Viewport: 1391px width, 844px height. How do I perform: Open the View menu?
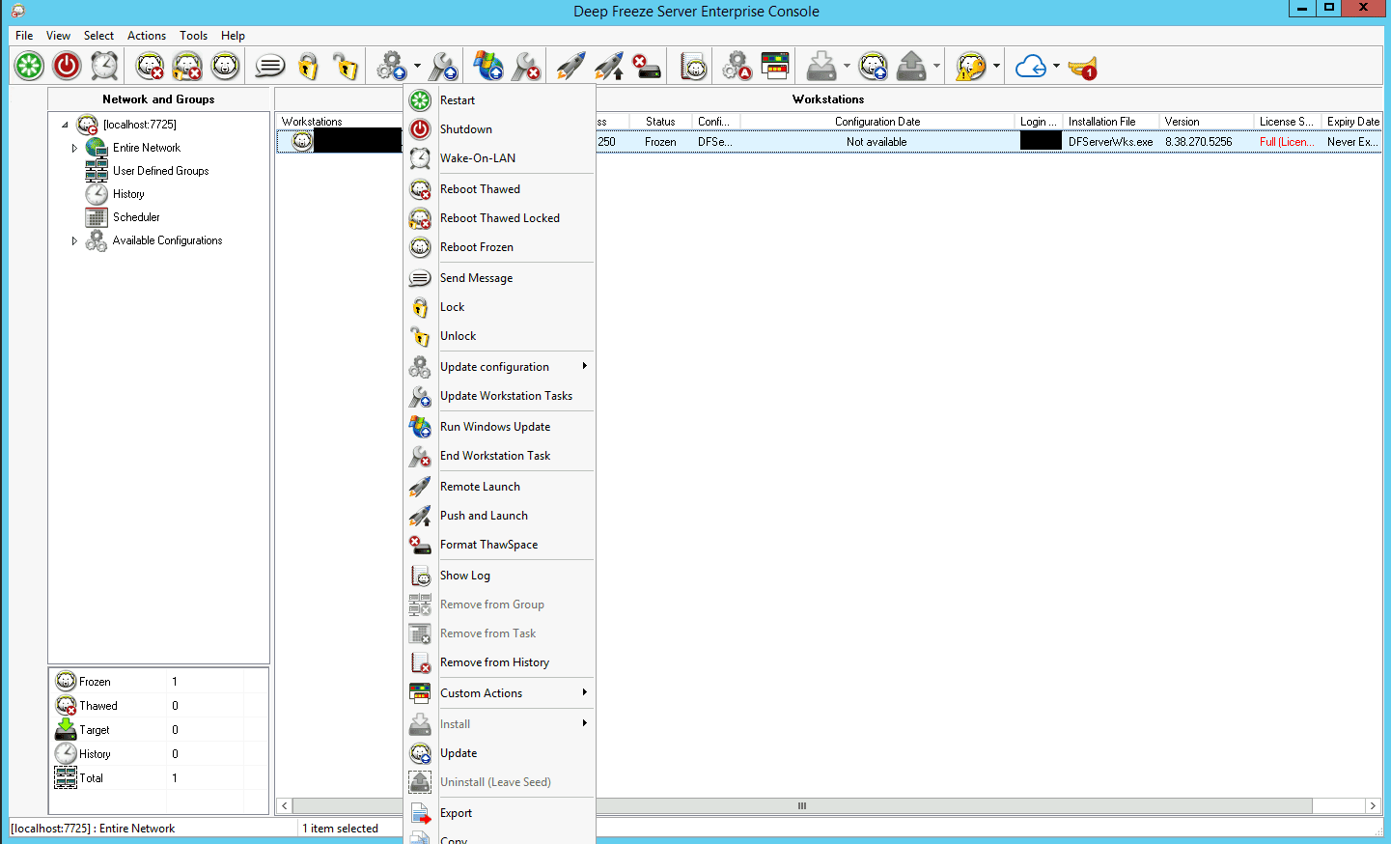click(58, 36)
